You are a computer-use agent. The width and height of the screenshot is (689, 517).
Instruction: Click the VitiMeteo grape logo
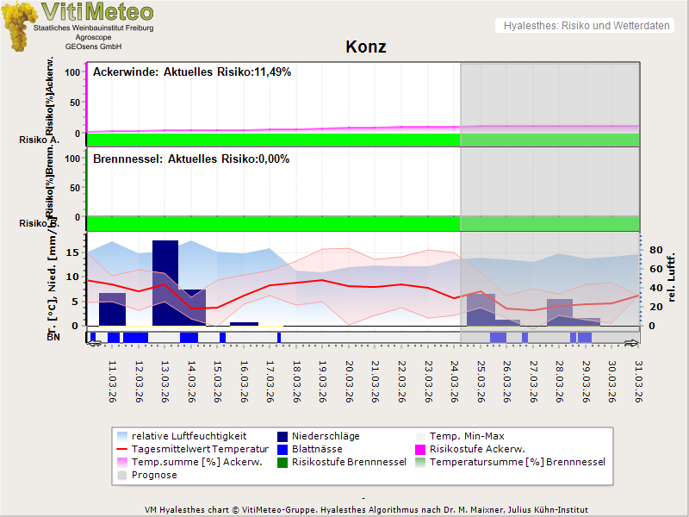pyautogui.click(x=21, y=26)
